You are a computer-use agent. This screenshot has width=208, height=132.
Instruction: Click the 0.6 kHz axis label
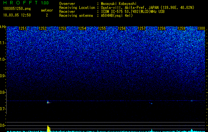point(3,125)
